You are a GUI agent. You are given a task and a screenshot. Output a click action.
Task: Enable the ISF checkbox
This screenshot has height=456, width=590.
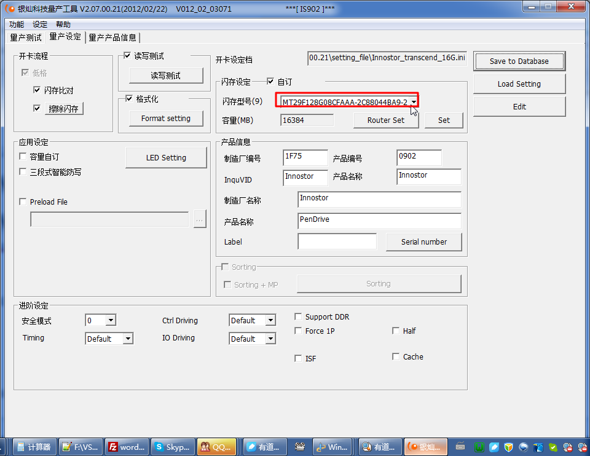tap(298, 358)
